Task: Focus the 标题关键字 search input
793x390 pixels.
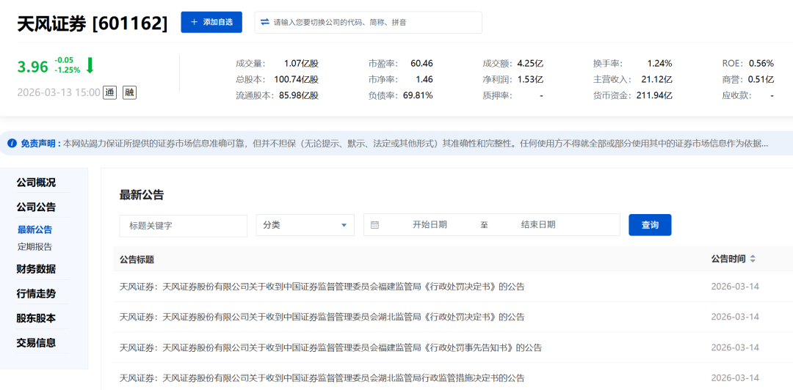Action: pos(184,225)
